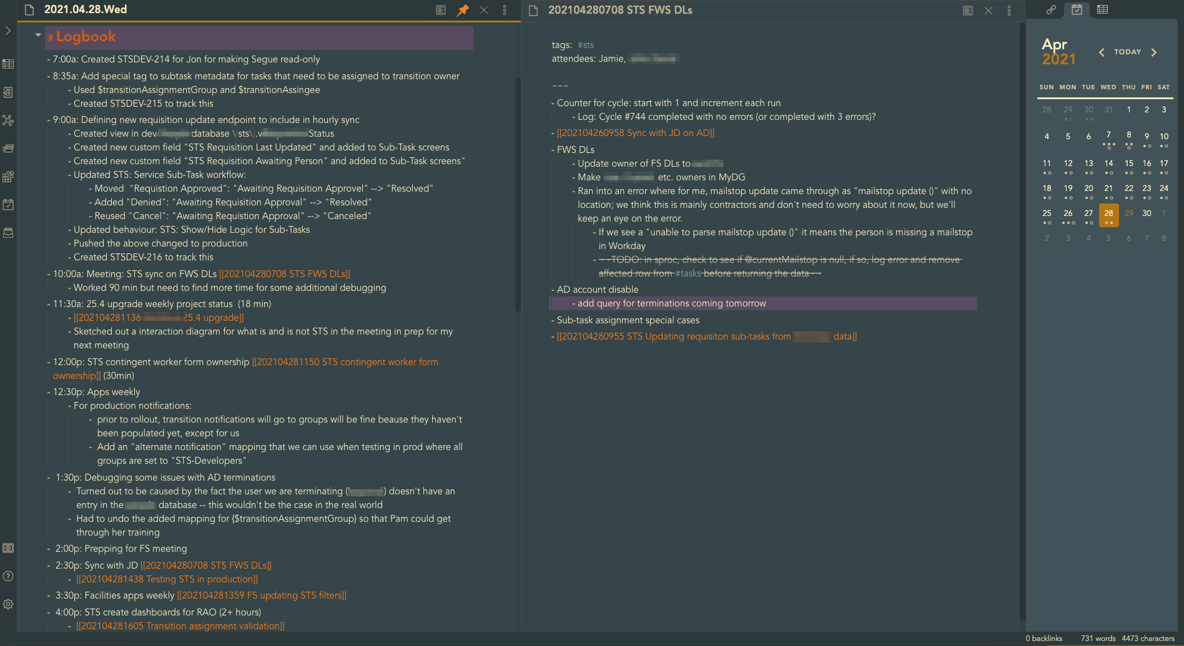This screenshot has height=646, width=1184.
Task: Switch to the backlinks link tab
Action: pyautogui.click(x=1050, y=10)
